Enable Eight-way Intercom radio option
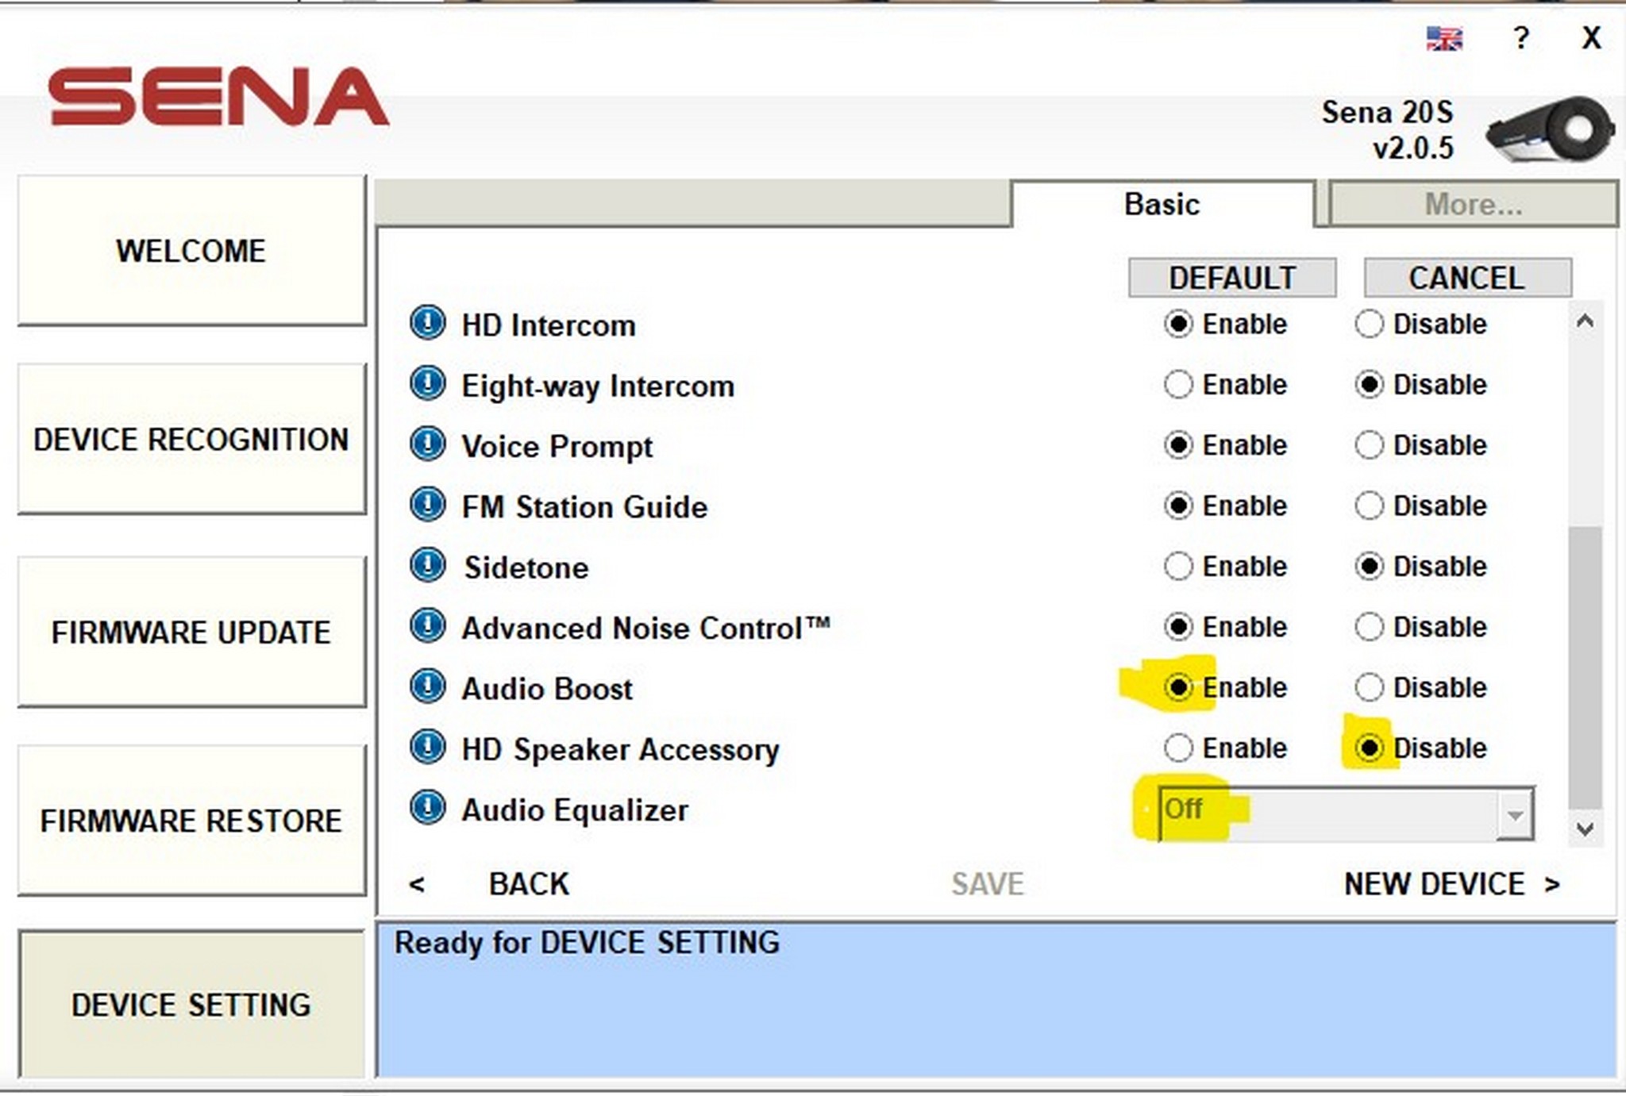The height and width of the screenshot is (1096, 1626). (1178, 385)
